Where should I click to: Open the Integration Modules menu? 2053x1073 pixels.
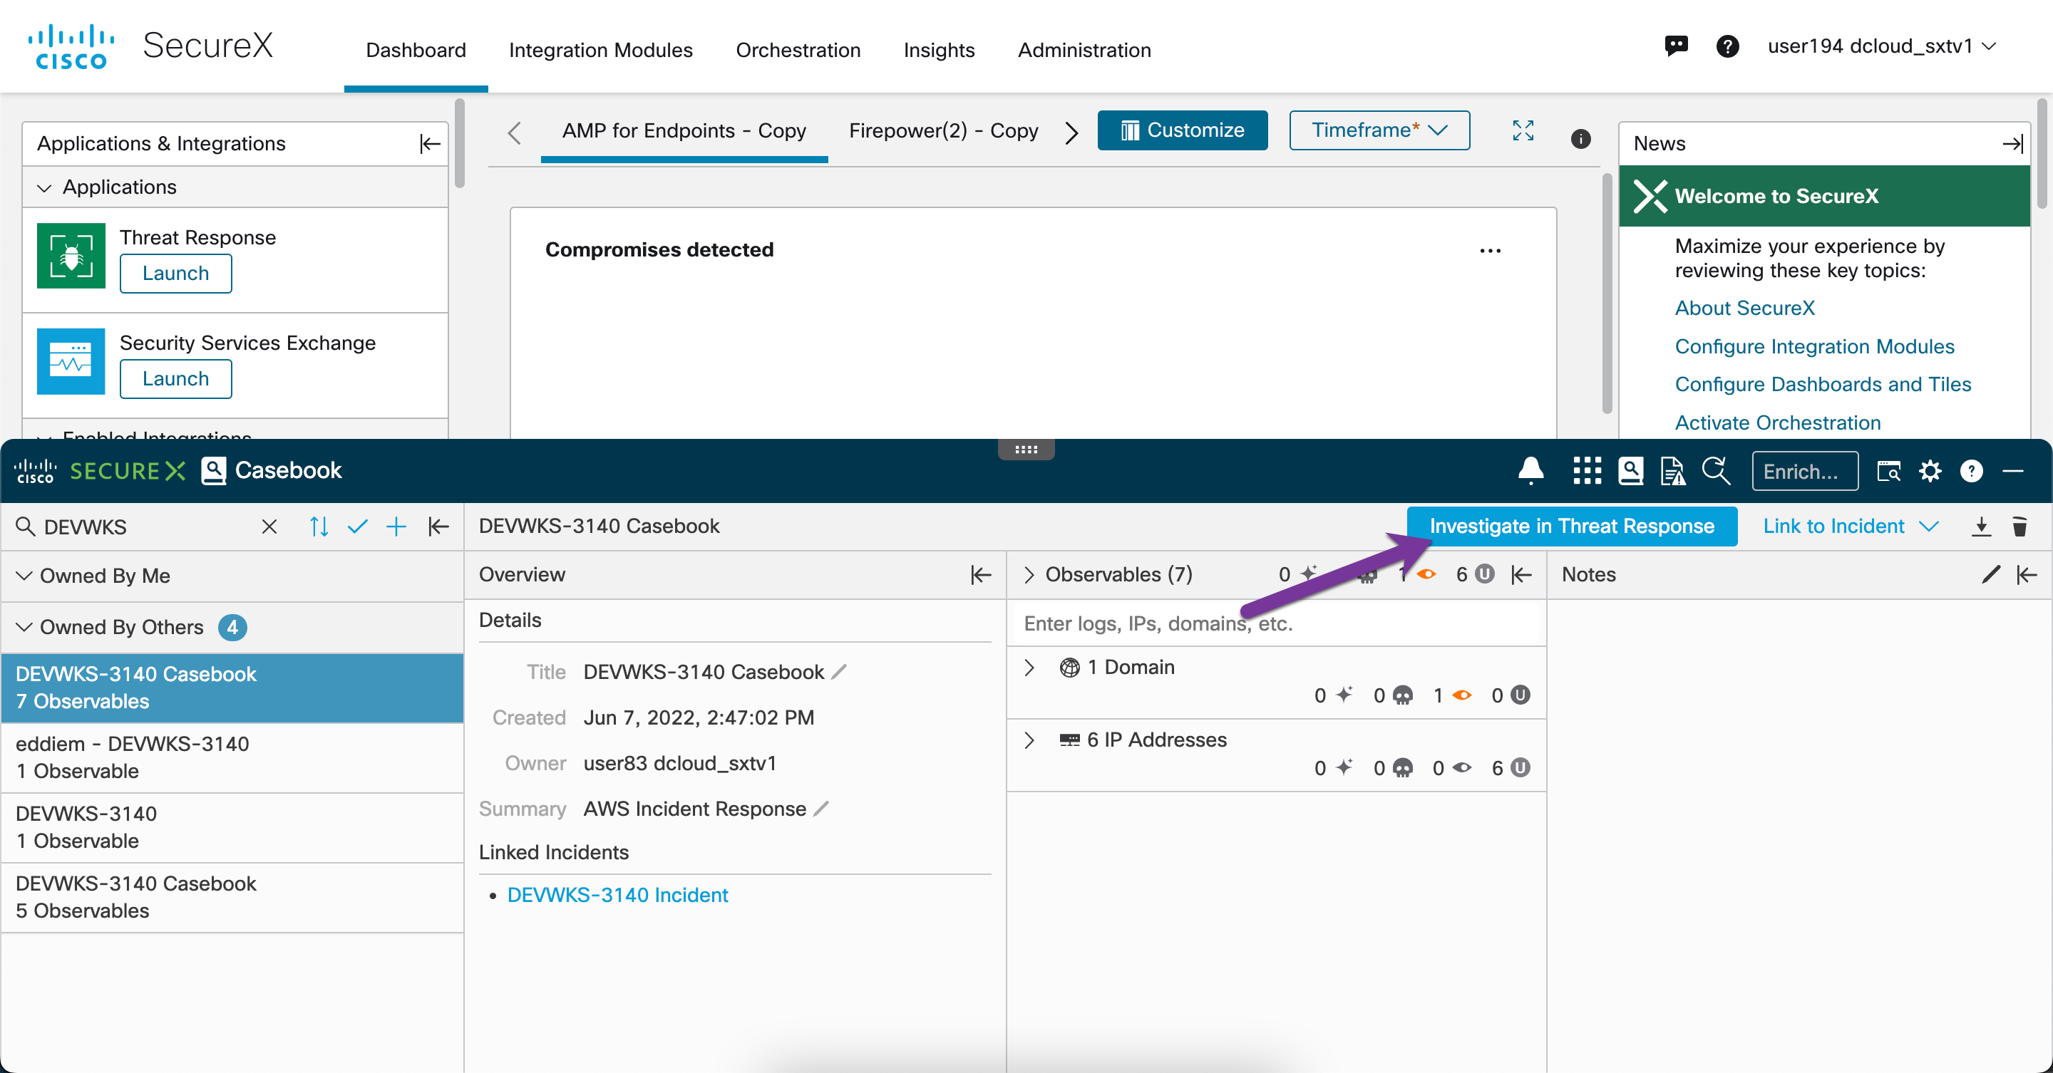pyautogui.click(x=601, y=50)
